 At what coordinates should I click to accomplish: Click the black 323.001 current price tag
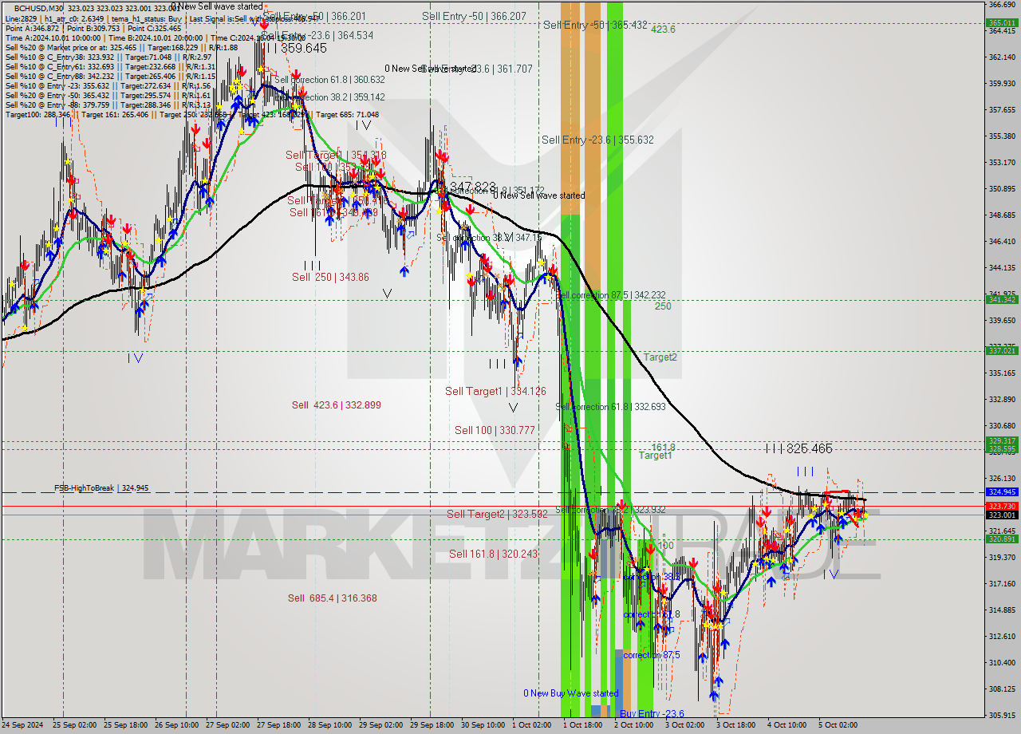pos(1002,515)
